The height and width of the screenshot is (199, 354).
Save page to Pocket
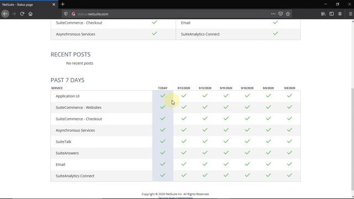click(x=280, y=14)
